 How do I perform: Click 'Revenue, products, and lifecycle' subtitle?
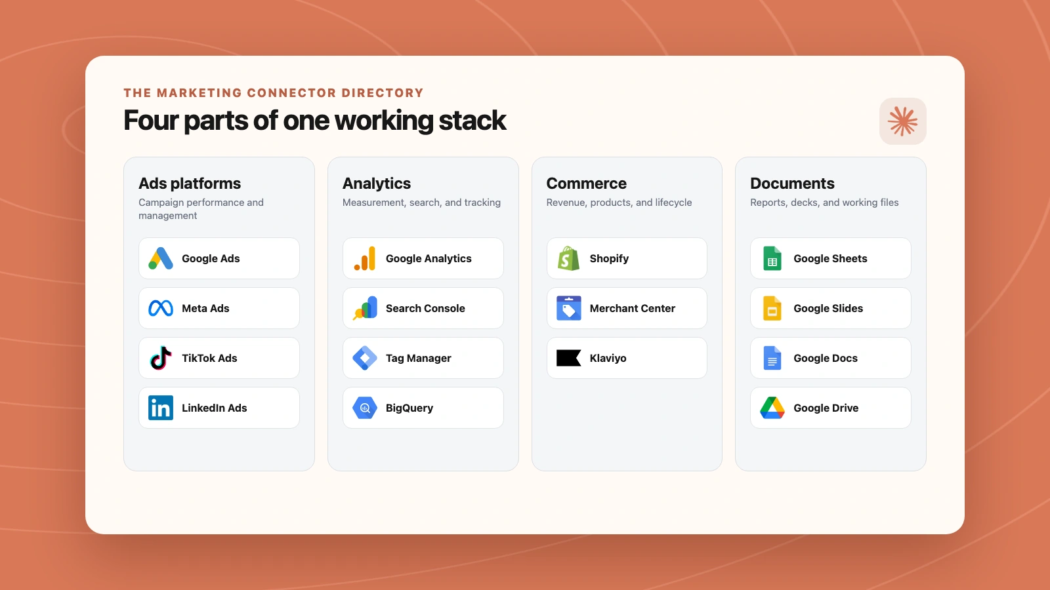pos(619,203)
